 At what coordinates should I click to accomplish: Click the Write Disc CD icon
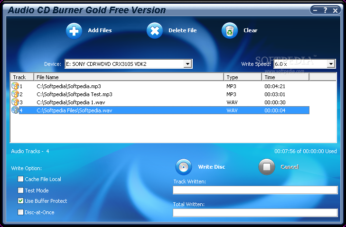point(183,167)
